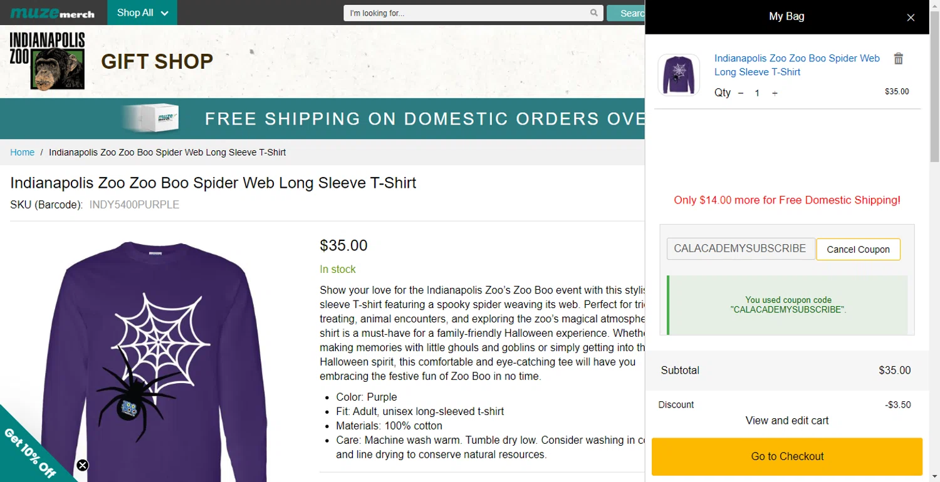Click the Go to Checkout button

(786, 456)
